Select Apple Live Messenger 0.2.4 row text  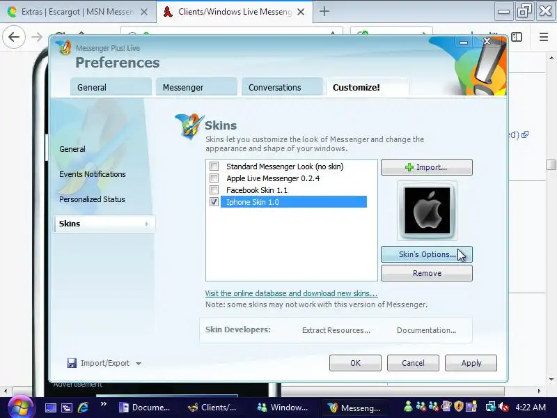(273, 178)
